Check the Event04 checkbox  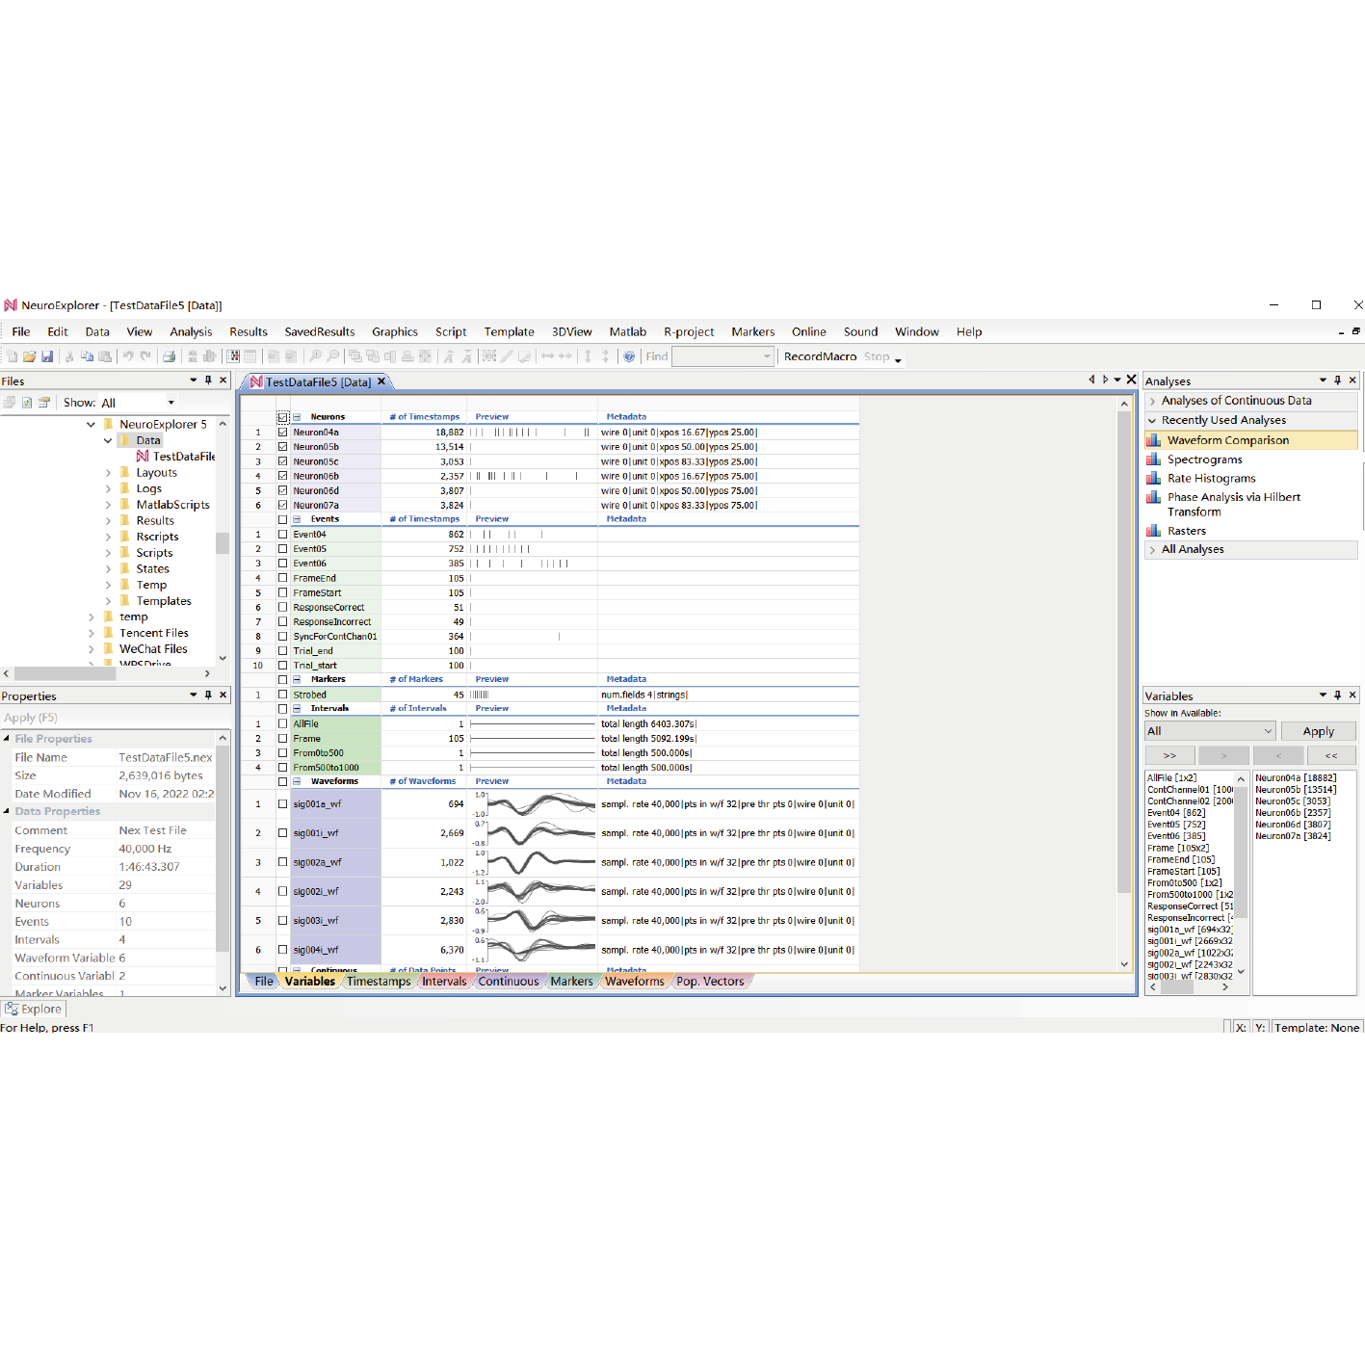[x=282, y=534]
